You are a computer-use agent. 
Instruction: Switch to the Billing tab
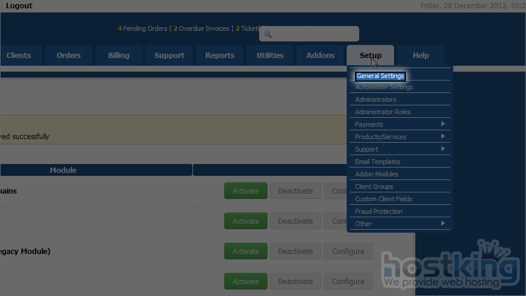pos(118,55)
